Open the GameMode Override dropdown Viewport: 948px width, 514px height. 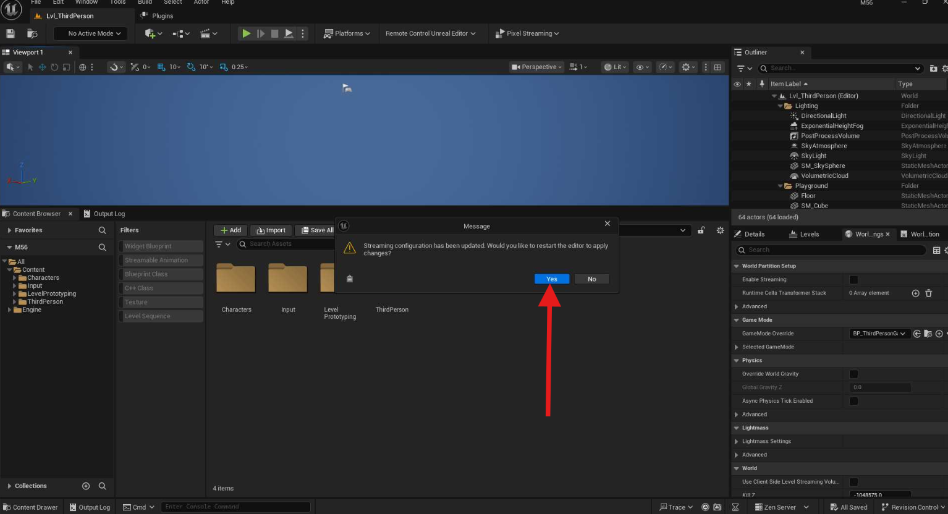[878, 334]
